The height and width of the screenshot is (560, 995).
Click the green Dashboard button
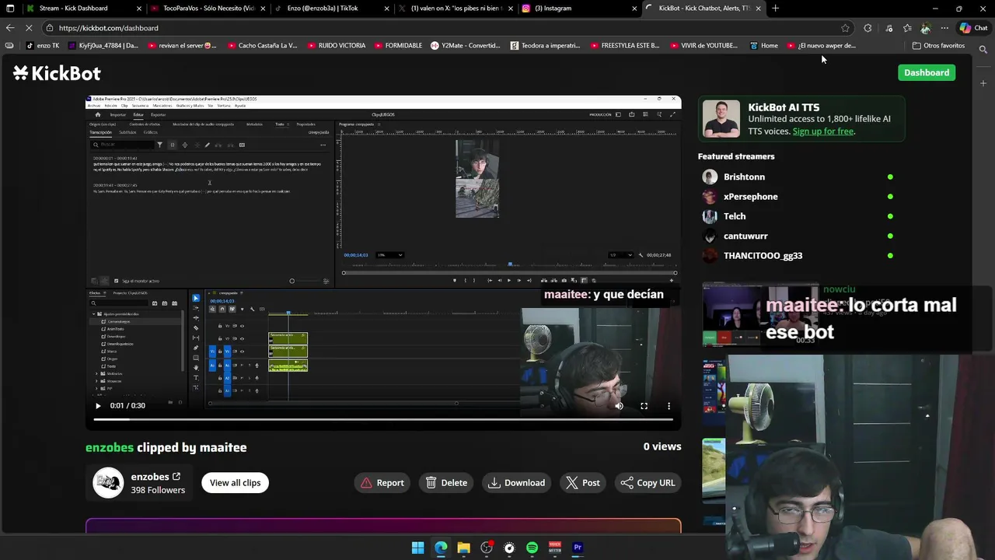(x=927, y=72)
